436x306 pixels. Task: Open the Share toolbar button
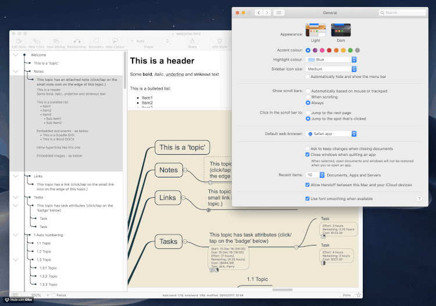[192, 43]
